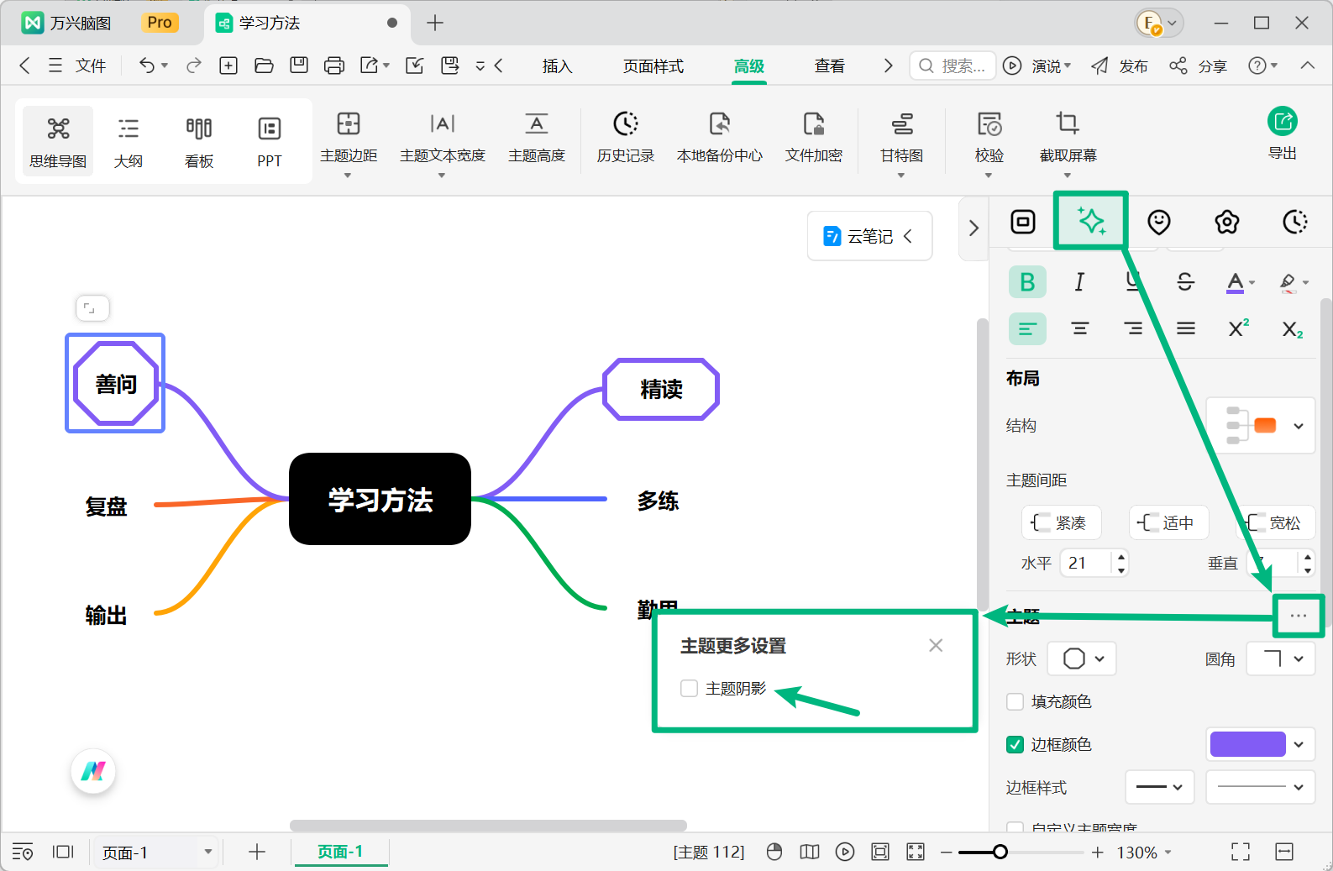Screen dimensions: 1333x871
Task: Open the 形状 shape dropdown
Action: (1082, 658)
